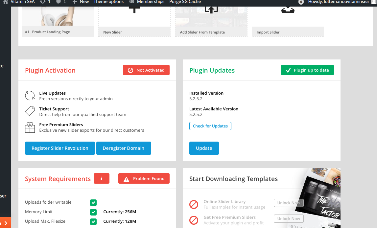Click the Plugin Activation heading
Screen dimensions: 377x228
50,70
